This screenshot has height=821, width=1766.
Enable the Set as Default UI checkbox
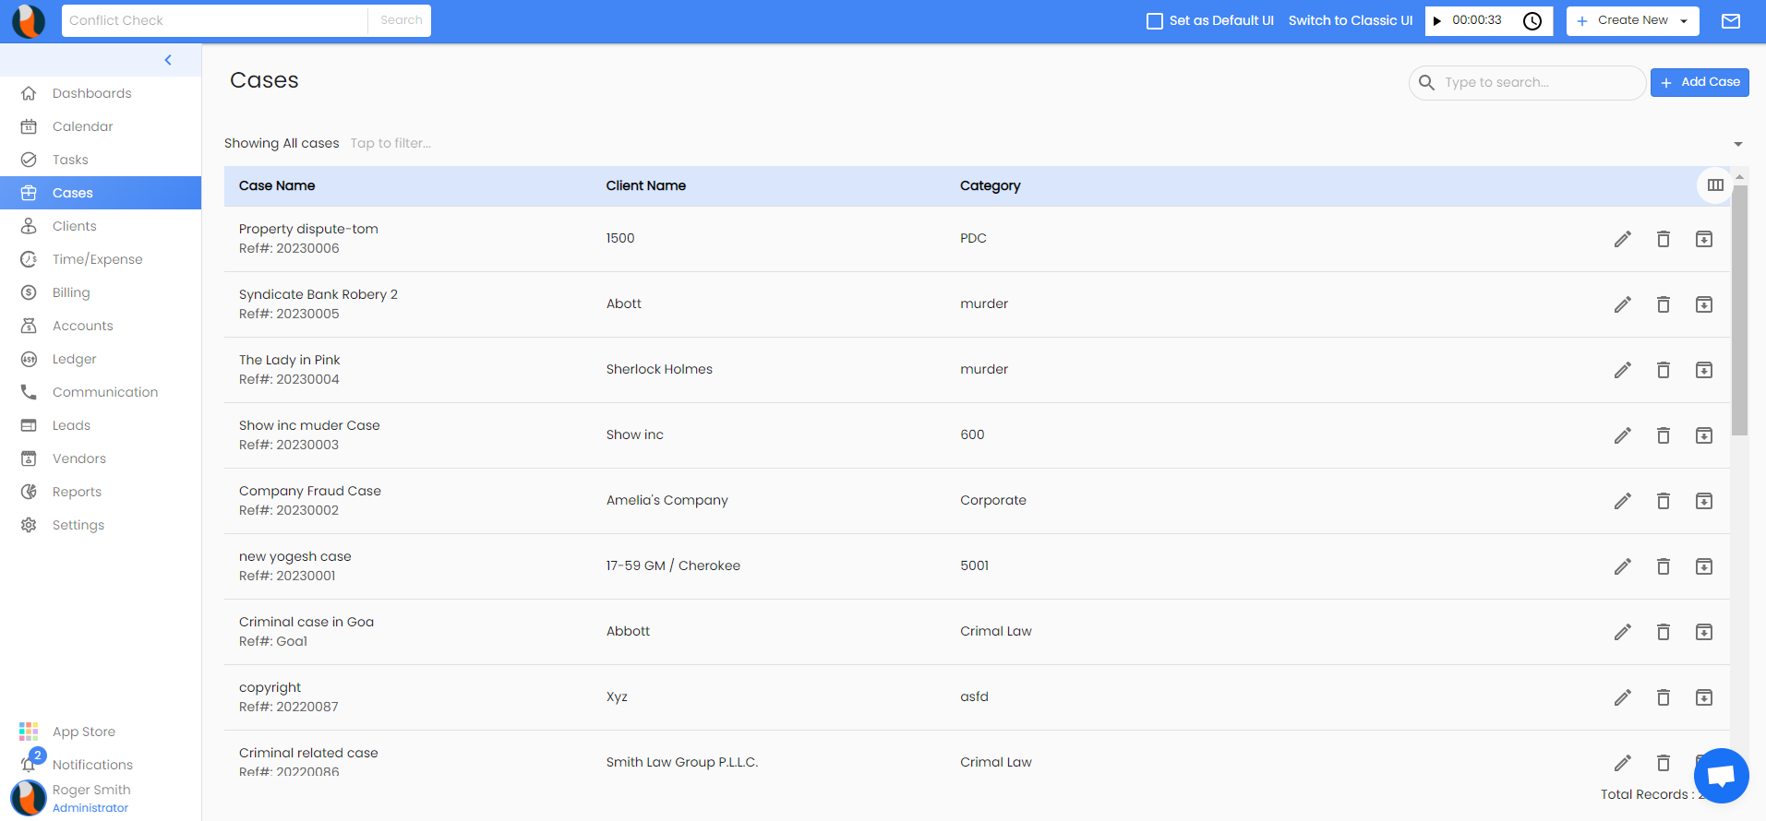point(1154,21)
